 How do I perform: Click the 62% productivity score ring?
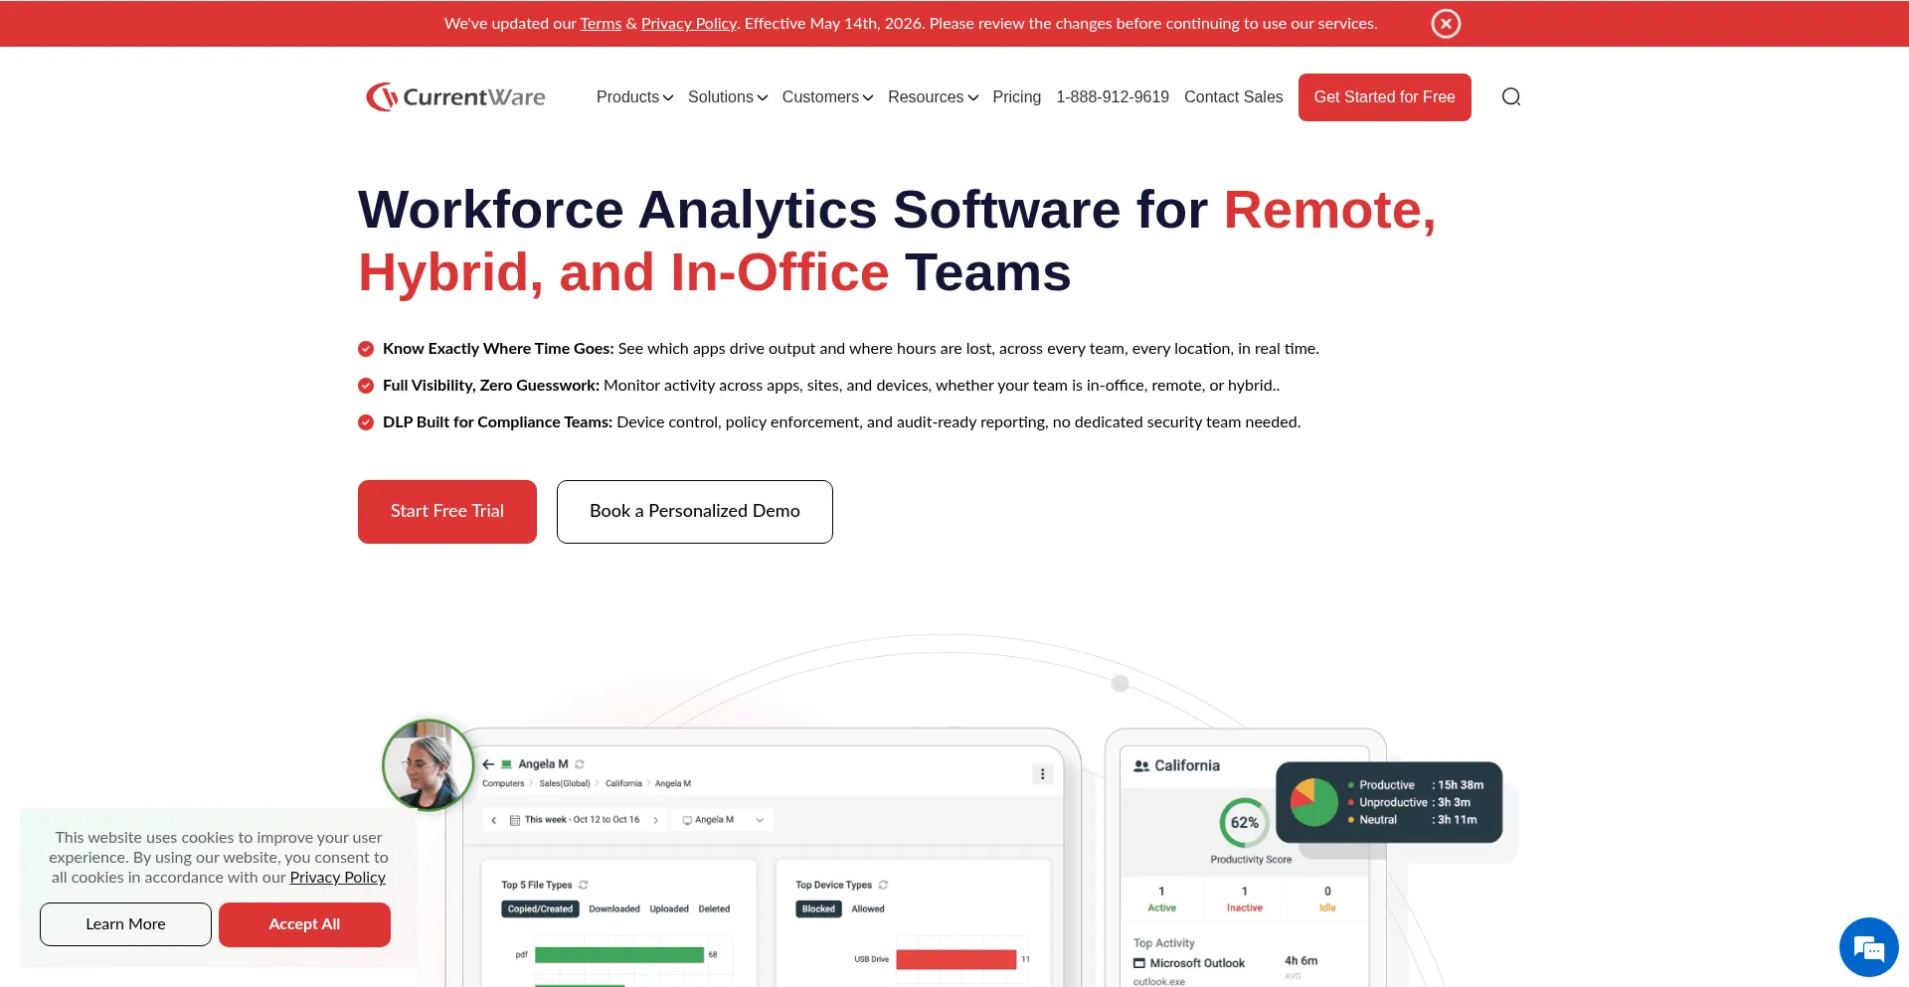1245,822
